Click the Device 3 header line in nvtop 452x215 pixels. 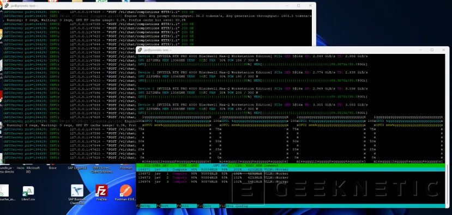pos(253,105)
